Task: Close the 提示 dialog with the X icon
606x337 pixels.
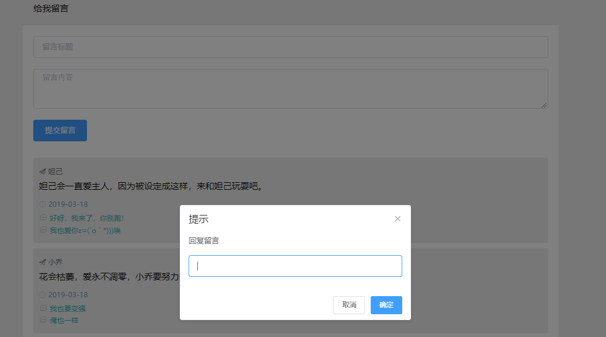Action: (x=398, y=219)
